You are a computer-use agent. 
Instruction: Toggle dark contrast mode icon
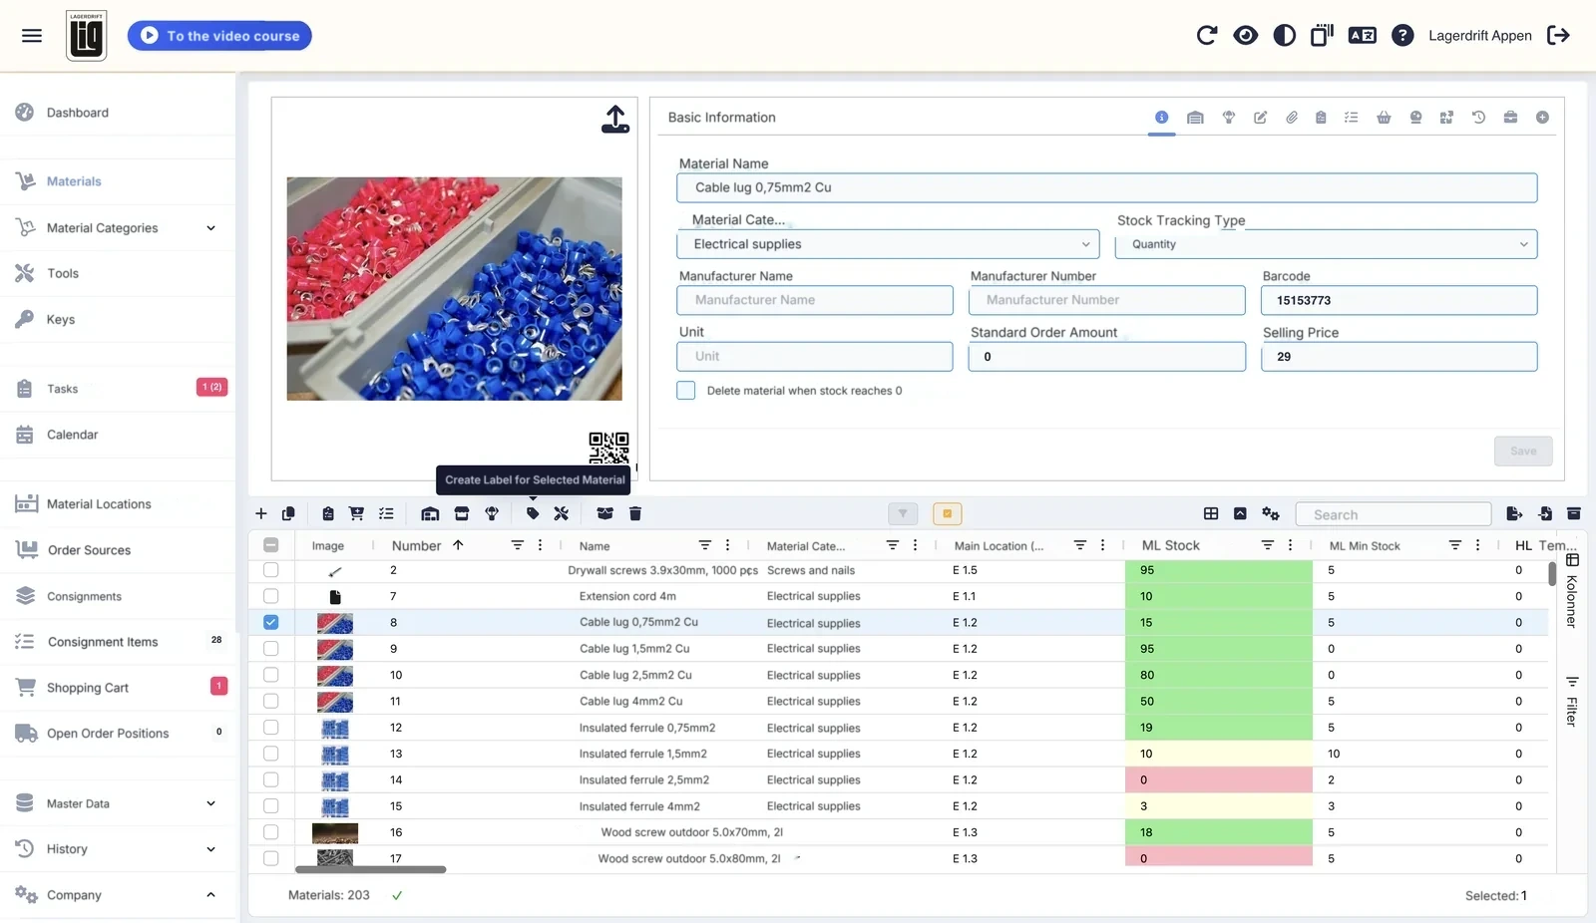click(1285, 36)
